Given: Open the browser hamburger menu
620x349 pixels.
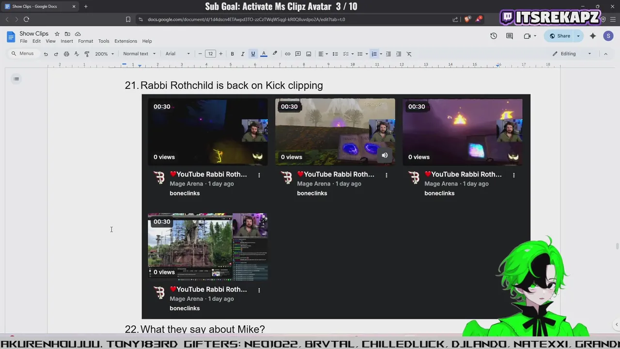Looking at the screenshot, I should [x=612, y=19].
